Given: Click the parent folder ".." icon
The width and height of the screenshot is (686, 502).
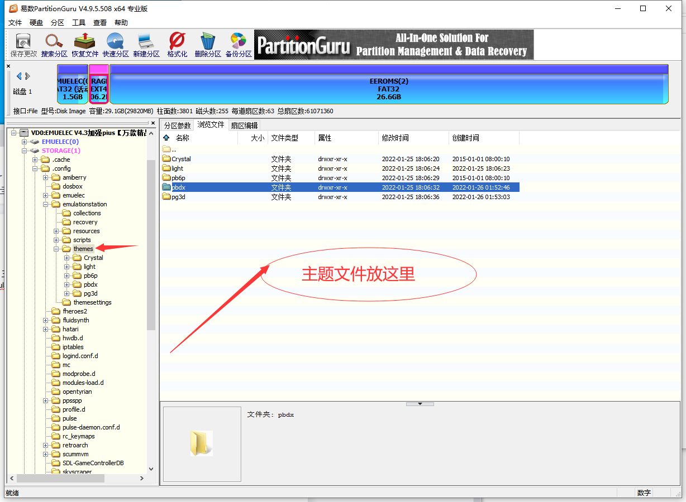Looking at the screenshot, I should tap(166, 149).
